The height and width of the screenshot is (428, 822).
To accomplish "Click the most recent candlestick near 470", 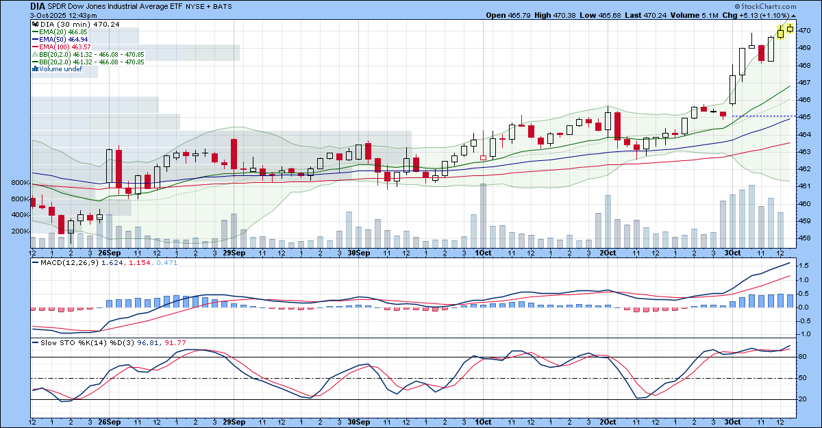I will 790,28.
